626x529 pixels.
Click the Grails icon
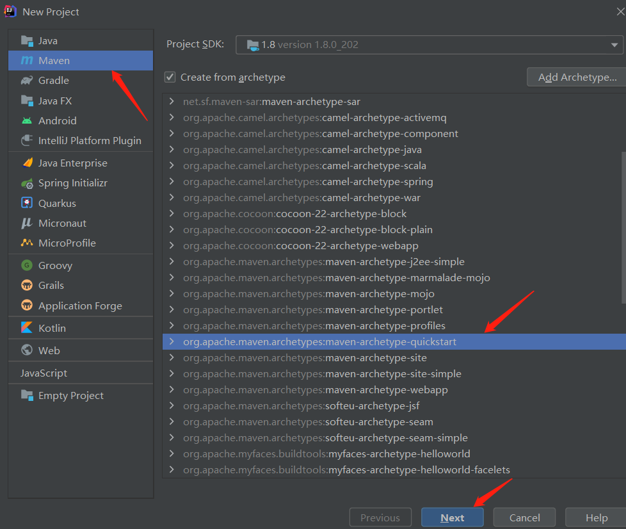[27, 285]
